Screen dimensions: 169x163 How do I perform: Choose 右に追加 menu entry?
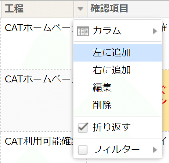(x=118, y=70)
